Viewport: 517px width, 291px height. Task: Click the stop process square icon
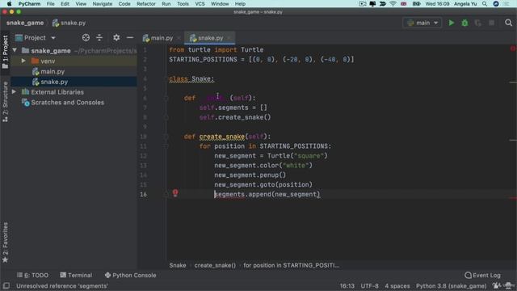(491, 23)
